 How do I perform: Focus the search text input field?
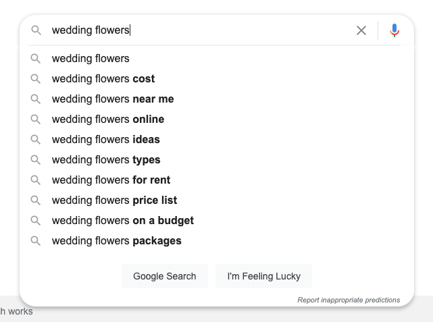(203, 30)
